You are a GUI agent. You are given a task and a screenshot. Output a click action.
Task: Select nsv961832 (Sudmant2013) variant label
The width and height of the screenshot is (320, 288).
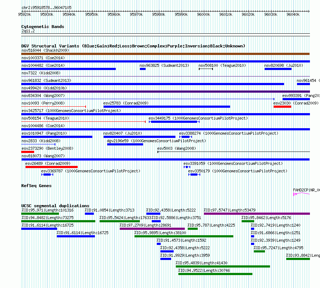click(x=46, y=80)
